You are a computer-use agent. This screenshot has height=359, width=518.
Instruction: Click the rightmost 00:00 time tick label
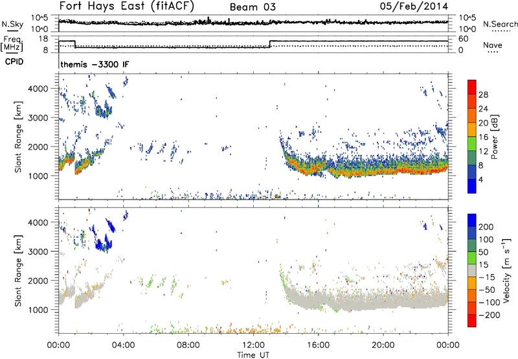[448, 345]
